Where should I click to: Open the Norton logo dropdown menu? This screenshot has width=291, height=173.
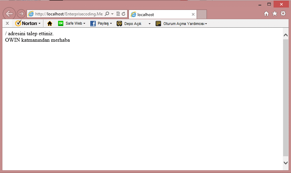(28, 23)
